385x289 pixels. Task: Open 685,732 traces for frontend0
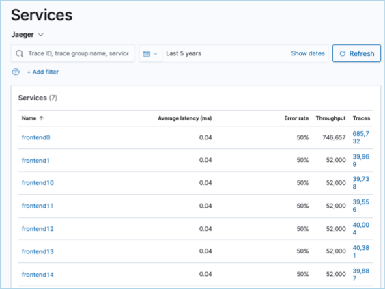[x=360, y=137]
